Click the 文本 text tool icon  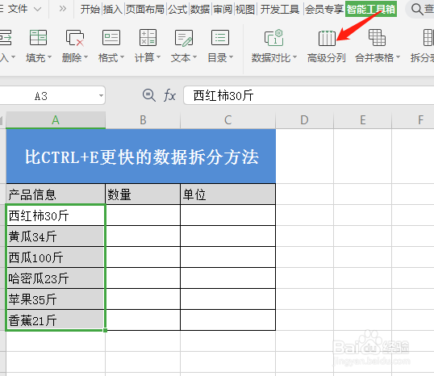click(x=184, y=38)
